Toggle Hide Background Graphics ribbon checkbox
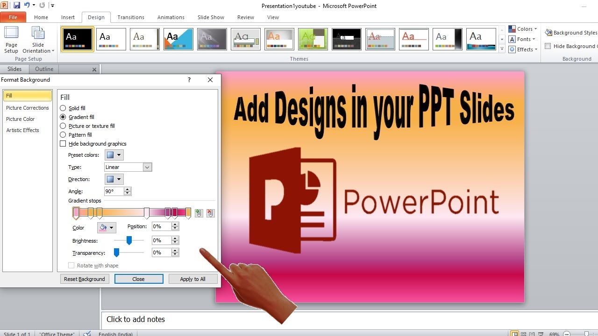 548,46
